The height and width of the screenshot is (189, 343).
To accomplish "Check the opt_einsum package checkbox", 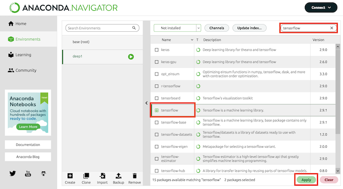I will 157,74.
